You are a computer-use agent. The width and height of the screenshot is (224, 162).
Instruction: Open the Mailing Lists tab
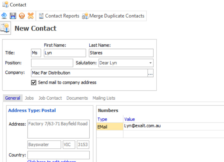point(104,98)
